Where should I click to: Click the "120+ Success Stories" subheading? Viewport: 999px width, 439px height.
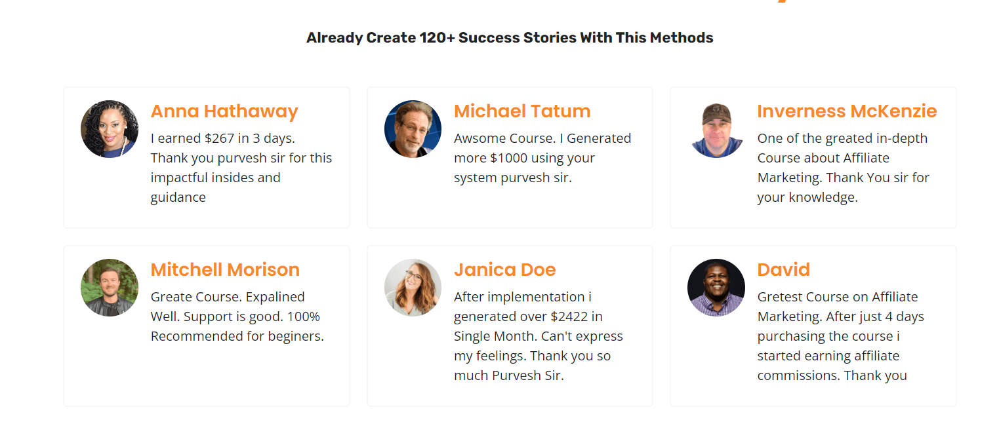pyautogui.click(x=510, y=38)
